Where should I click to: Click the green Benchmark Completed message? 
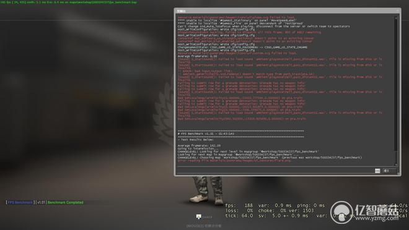coord(65,202)
